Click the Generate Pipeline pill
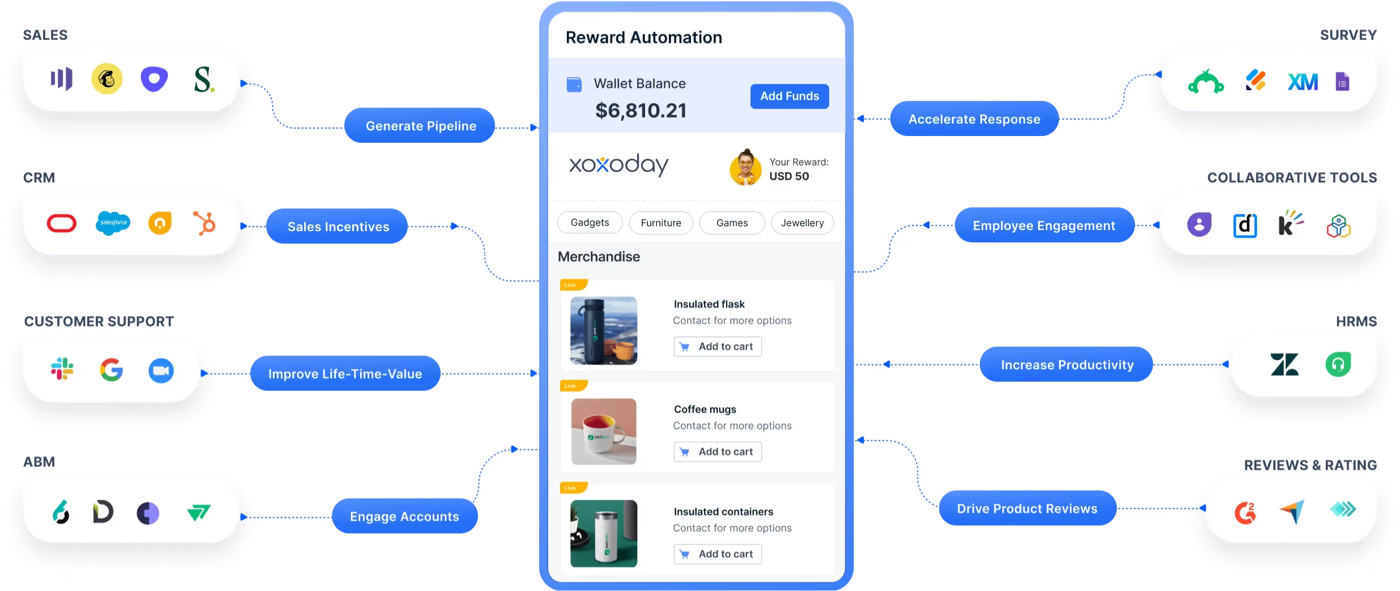The width and height of the screenshot is (1400, 591). (420, 126)
